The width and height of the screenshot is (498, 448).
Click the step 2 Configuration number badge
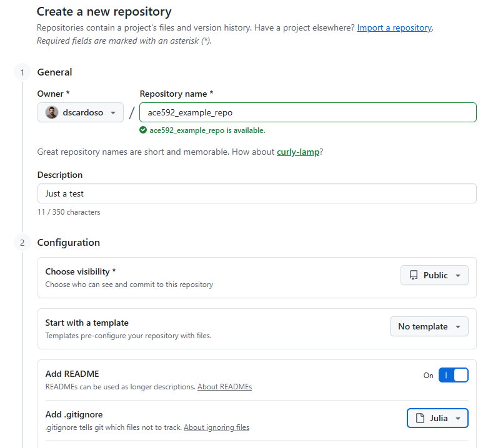22,243
